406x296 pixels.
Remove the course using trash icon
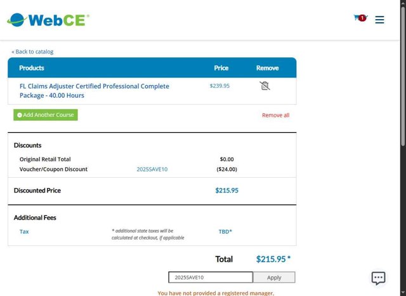coord(265,86)
